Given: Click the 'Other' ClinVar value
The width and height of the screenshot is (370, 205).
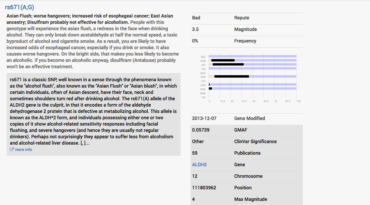Looking at the screenshot, I should click(198, 142).
